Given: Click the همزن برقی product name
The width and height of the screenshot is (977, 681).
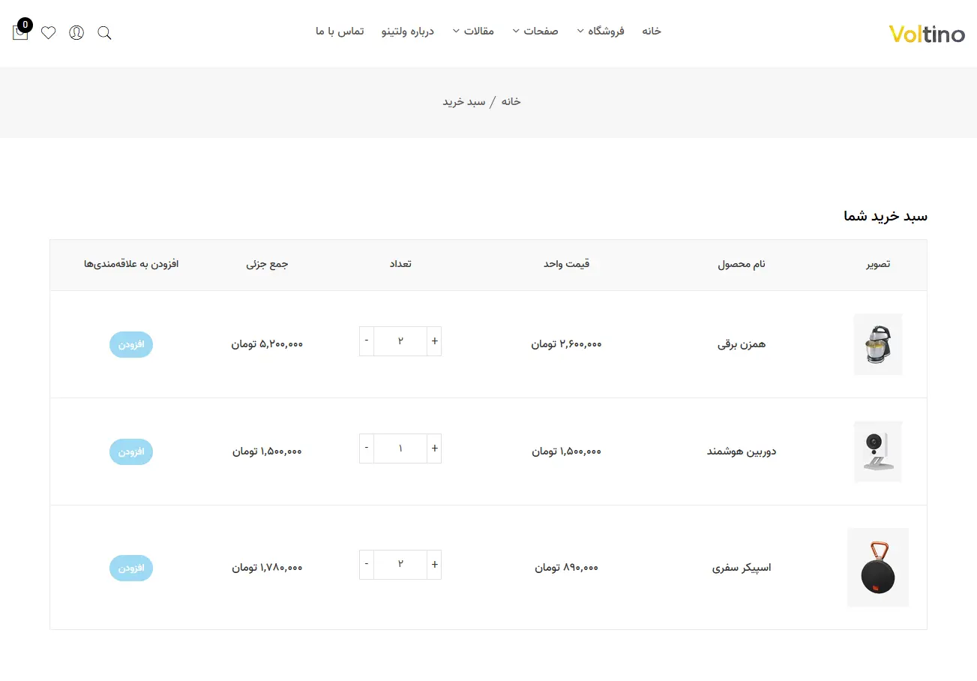Looking at the screenshot, I should click(742, 344).
